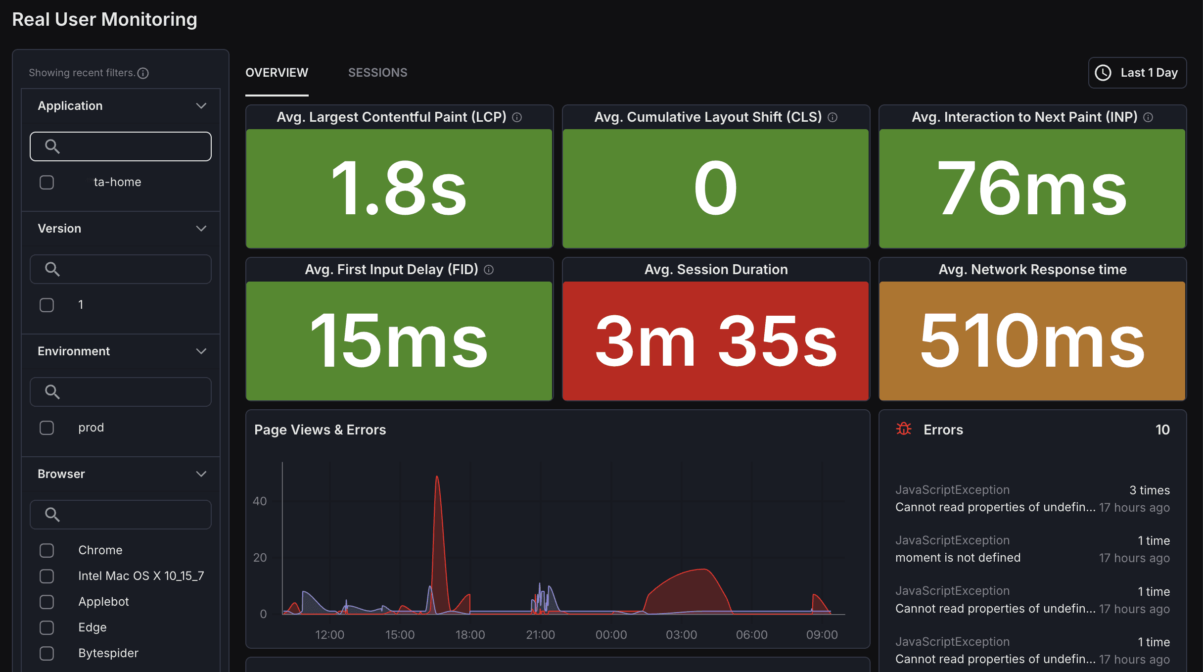Check the ta-home application checkbox

(x=47, y=182)
